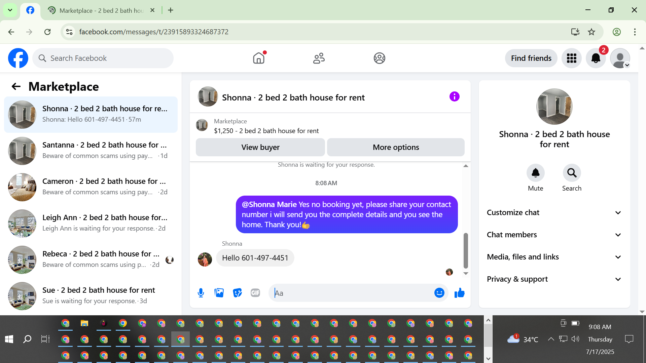646x363 pixels.
Task: Open the notifications bell
Action: tap(596, 58)
